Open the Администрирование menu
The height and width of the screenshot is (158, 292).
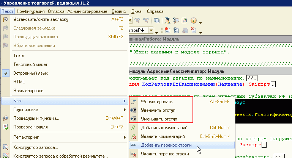pos(87,11)
